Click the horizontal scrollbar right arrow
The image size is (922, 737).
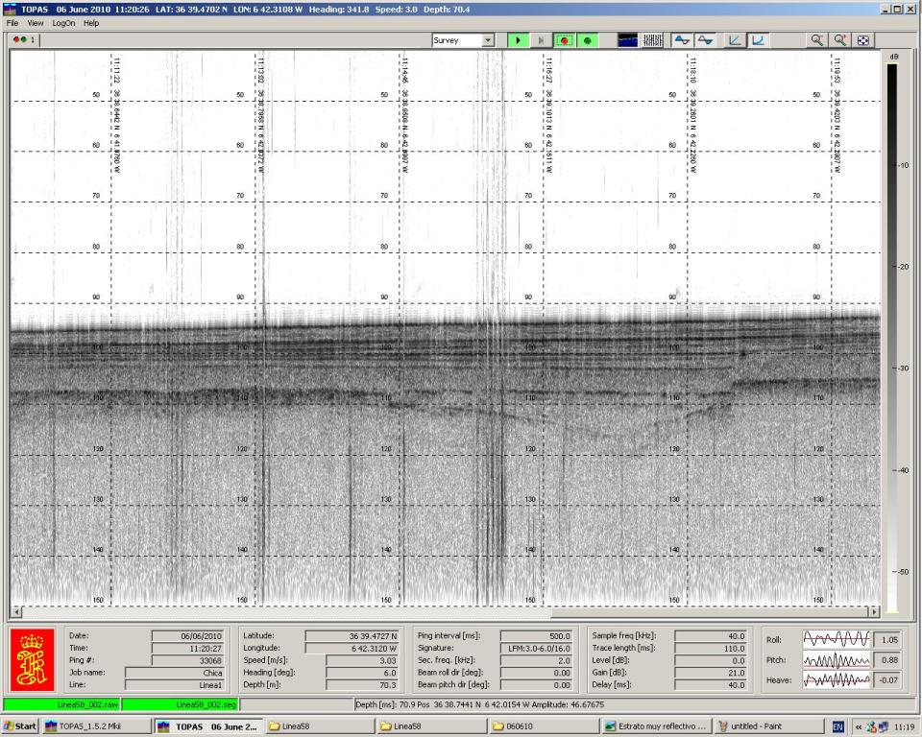[874, 611]
